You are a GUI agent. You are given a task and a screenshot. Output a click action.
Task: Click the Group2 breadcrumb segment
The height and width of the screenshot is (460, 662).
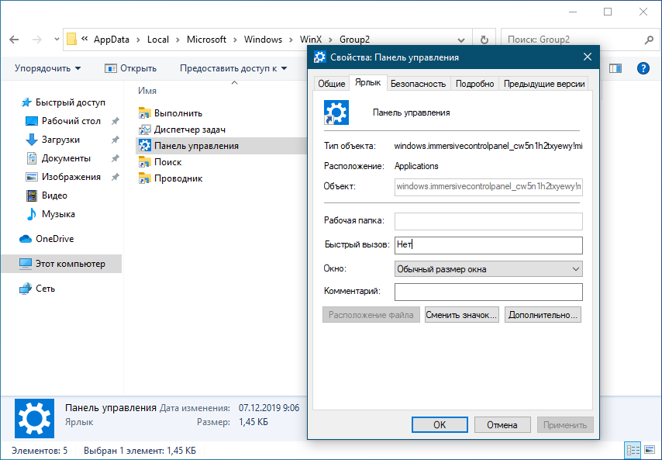355,40
